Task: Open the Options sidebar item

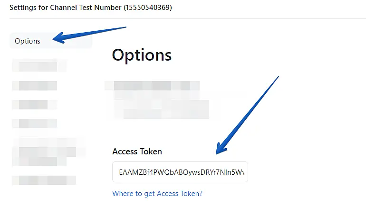Action: [x=28, y=41]
